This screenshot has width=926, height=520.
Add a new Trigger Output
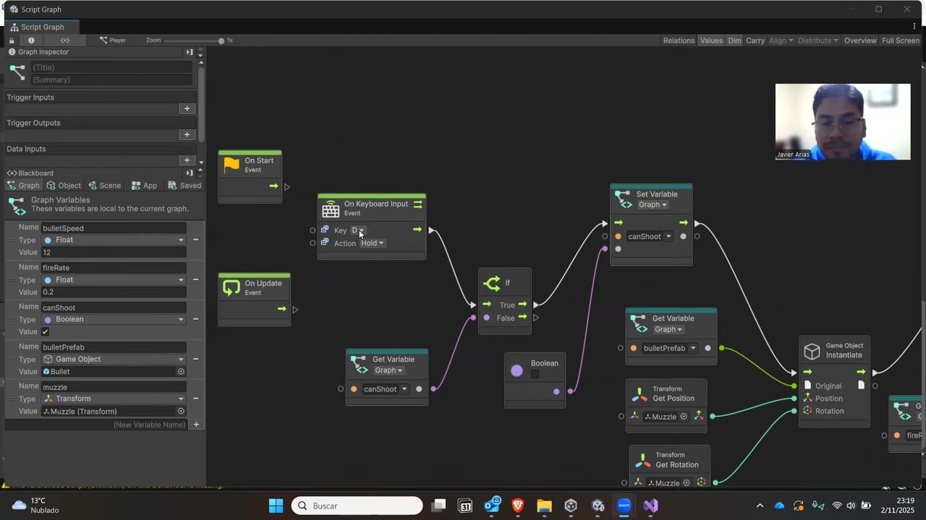[x=187, y=134]
